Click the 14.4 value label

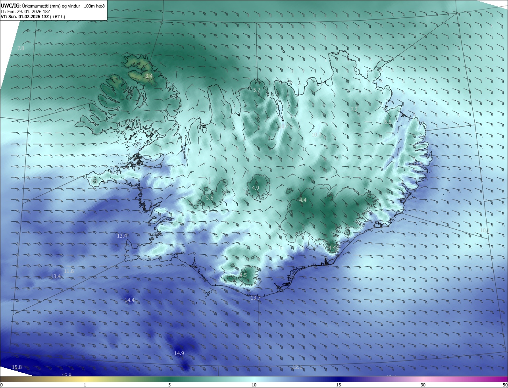tap(130, 300)
